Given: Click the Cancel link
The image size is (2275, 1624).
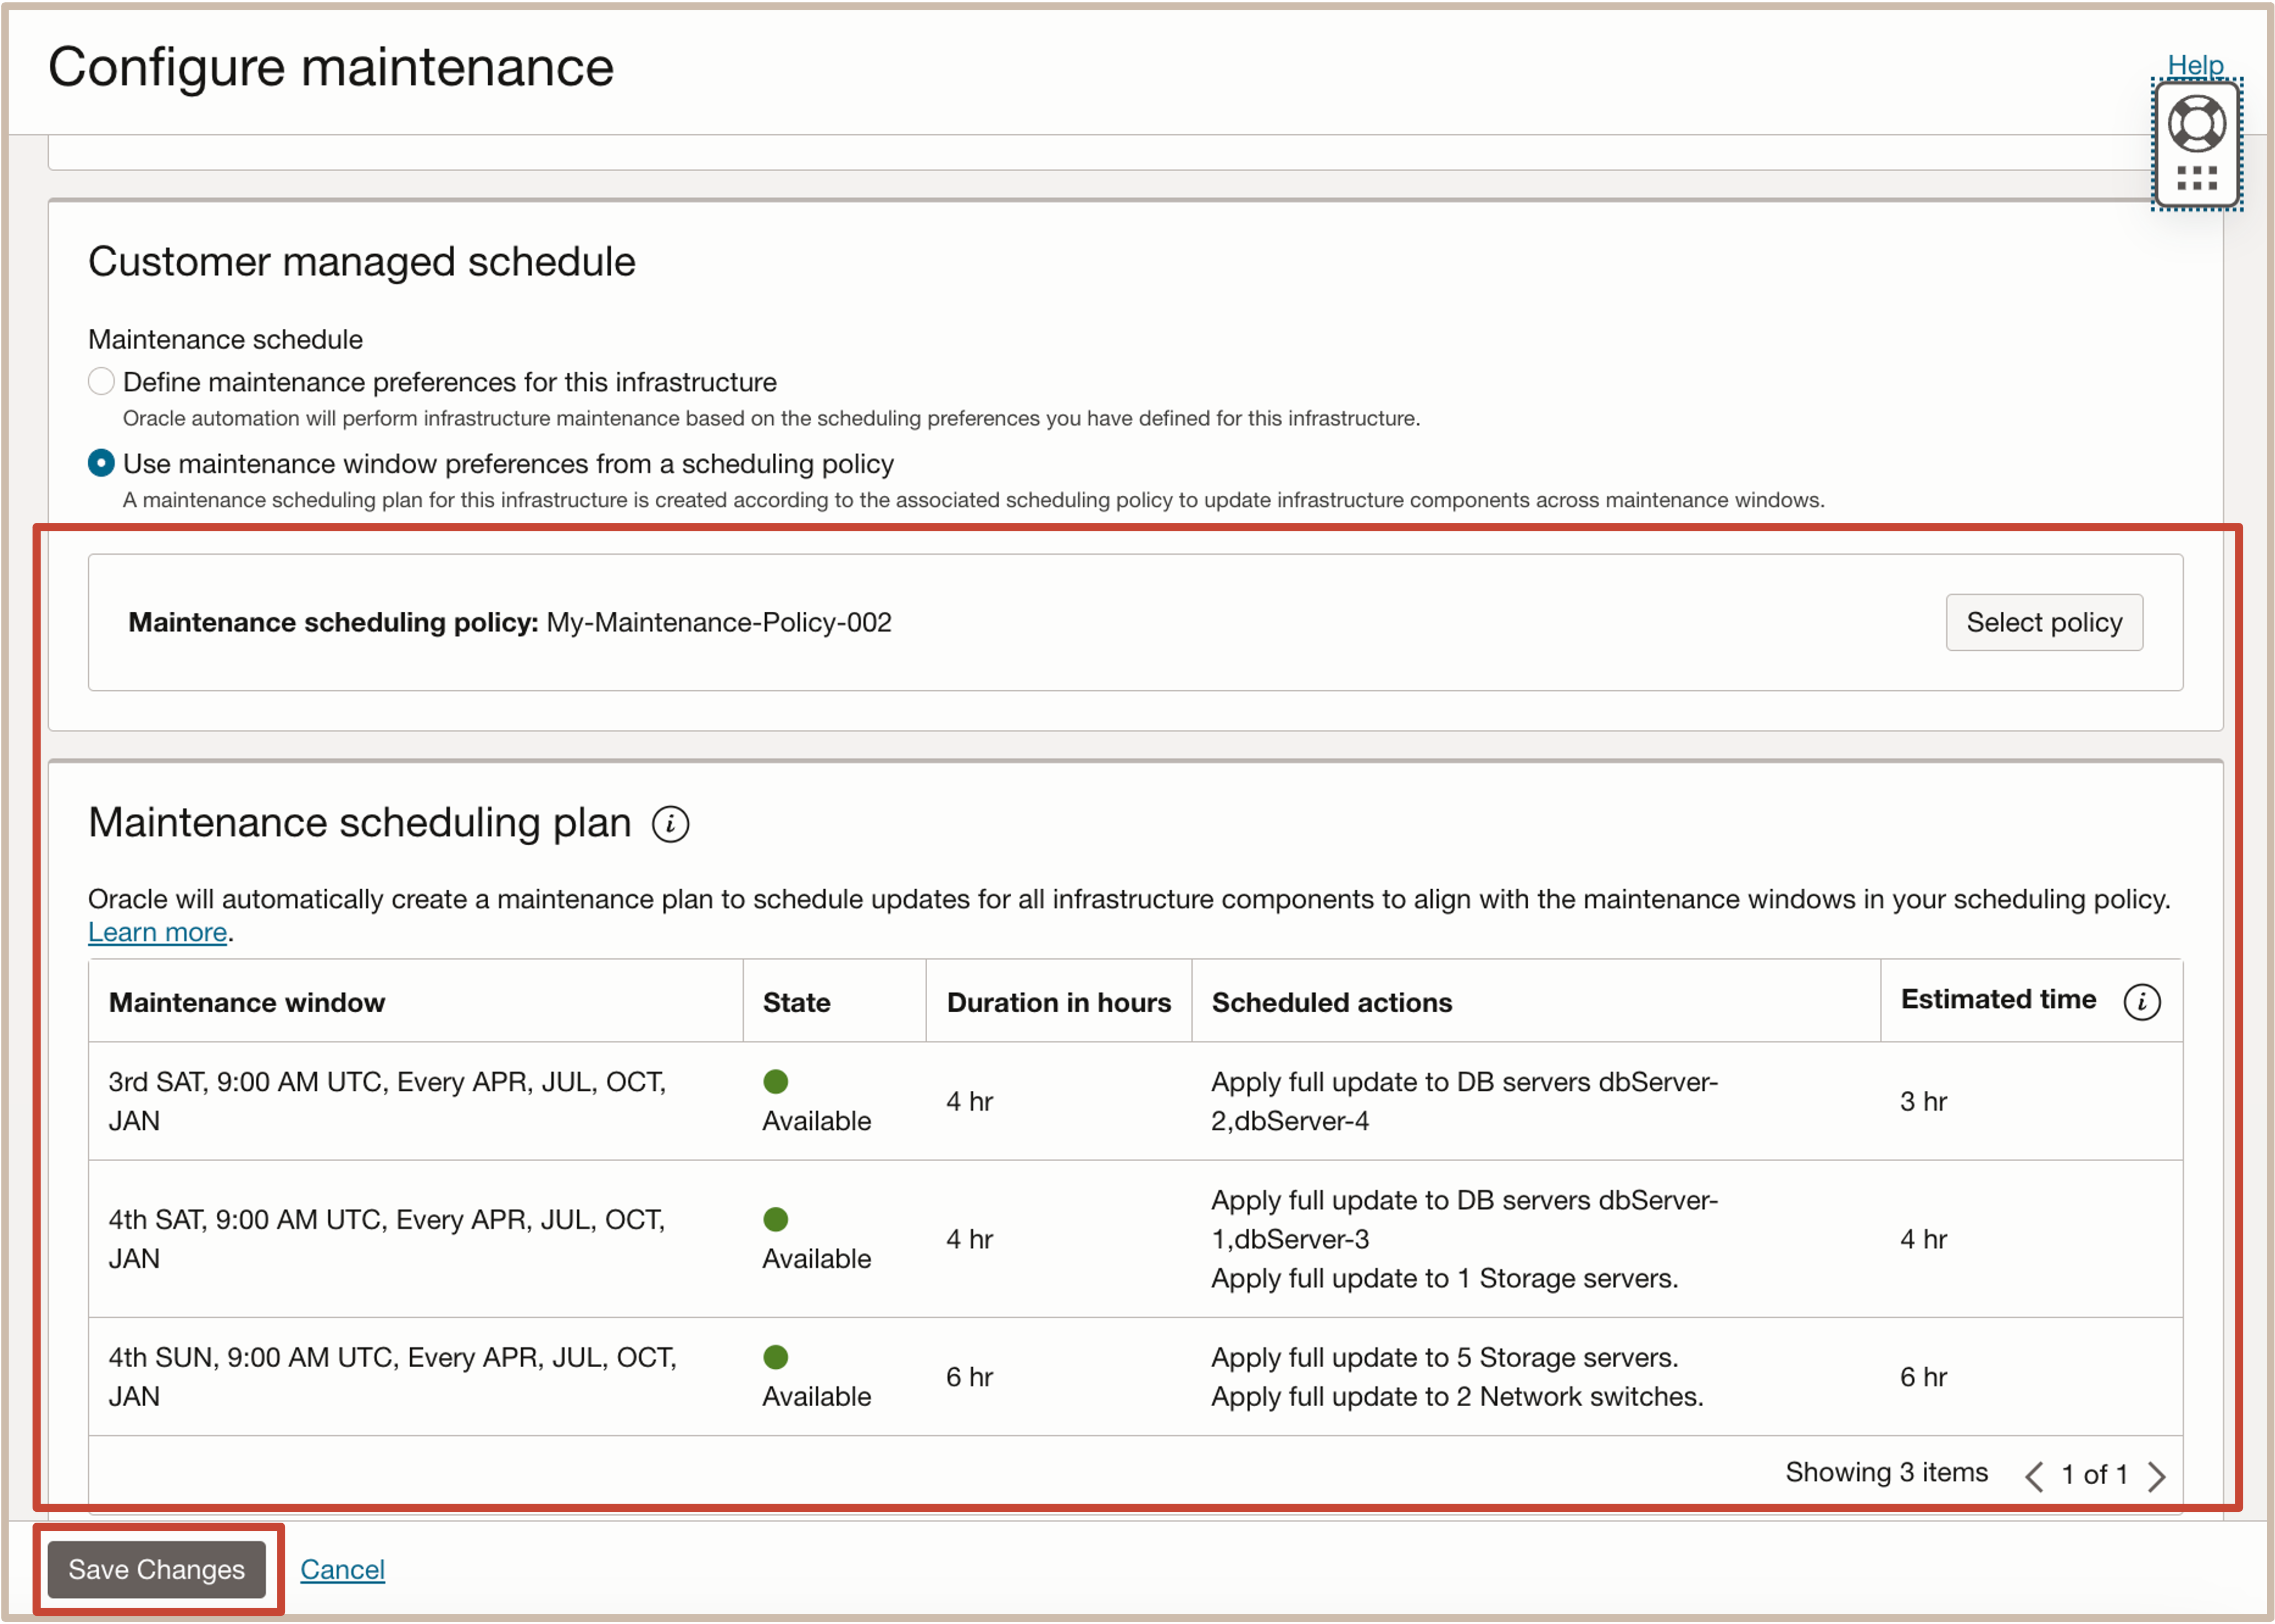Looking at the screenshot, I should coord(342,1569).
